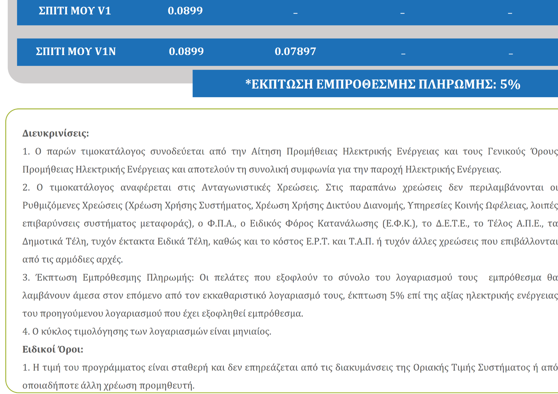Click the line starting "Ρυθμιζόμενες Χρεώσεις"

click(x=290, y=206)
